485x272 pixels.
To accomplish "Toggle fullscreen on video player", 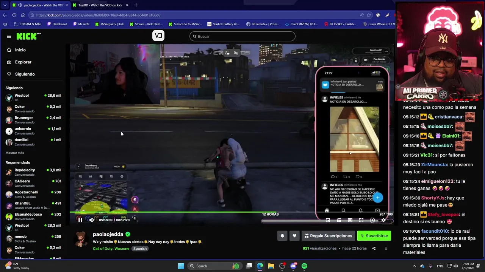I will [x=361, y=220].
